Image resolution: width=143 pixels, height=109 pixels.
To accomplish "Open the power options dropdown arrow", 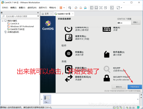I will click(64, 8).
